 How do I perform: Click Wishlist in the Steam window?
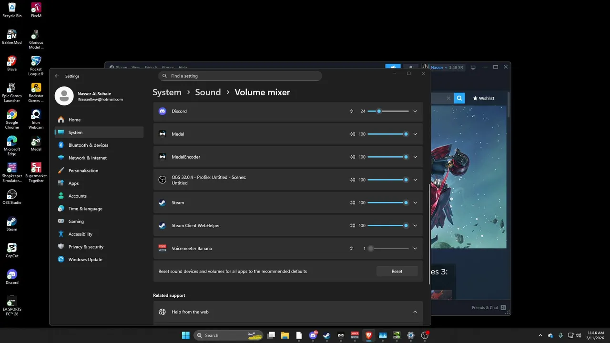[484, 98]
